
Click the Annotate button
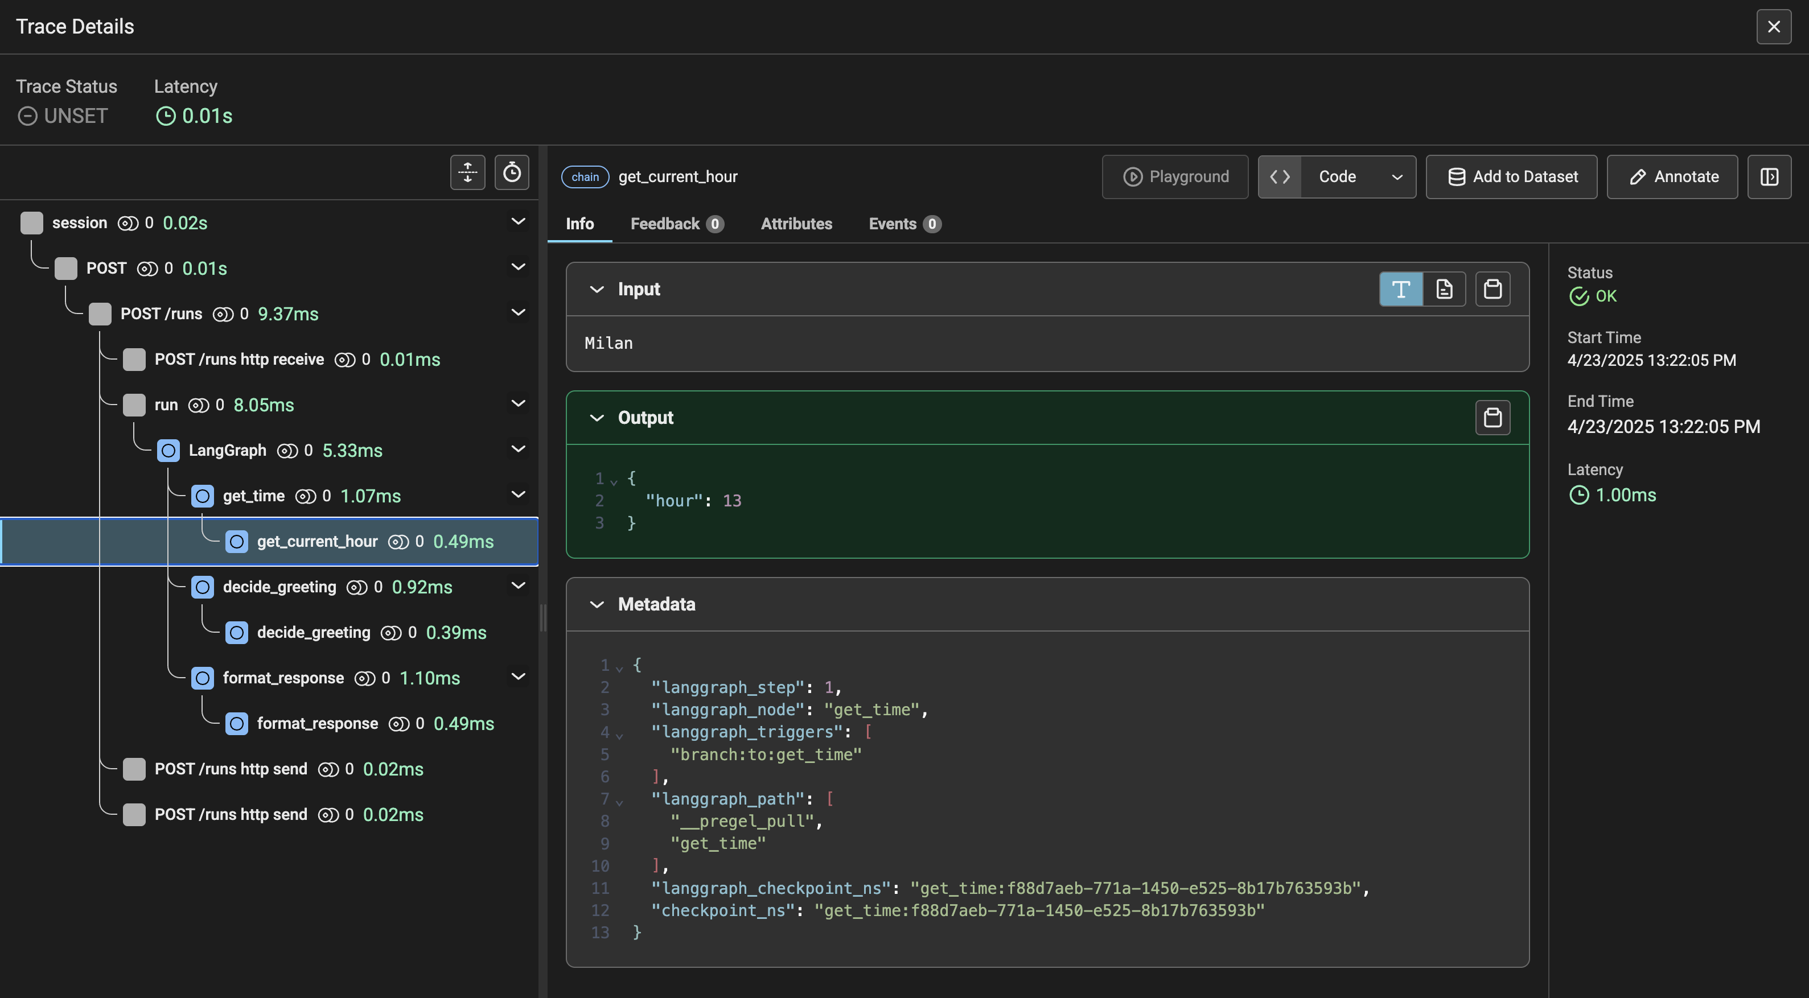point(1672,177)
